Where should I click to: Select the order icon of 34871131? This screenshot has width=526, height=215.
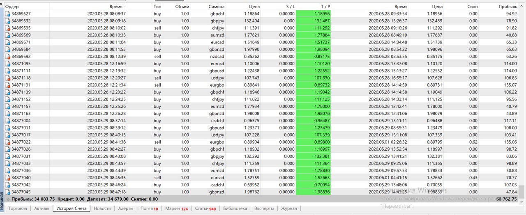click(x=7, y=85)
